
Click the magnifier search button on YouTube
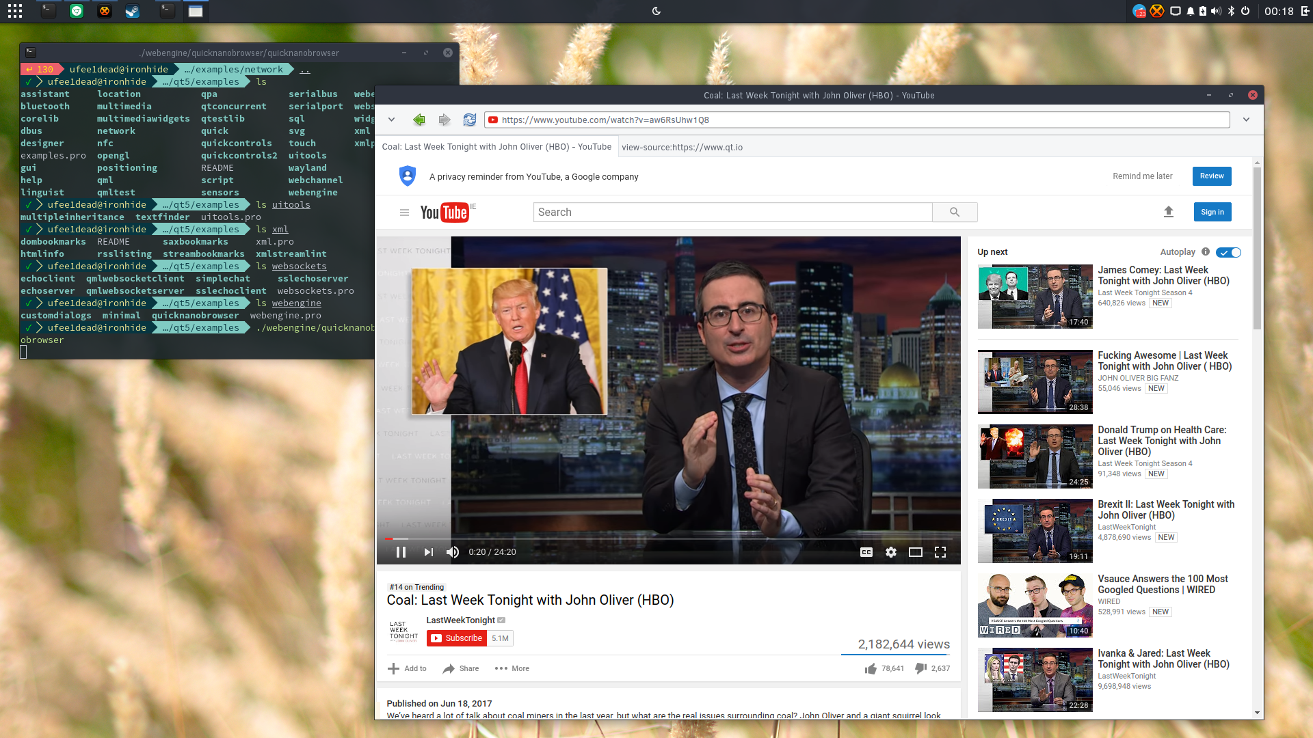955,213
